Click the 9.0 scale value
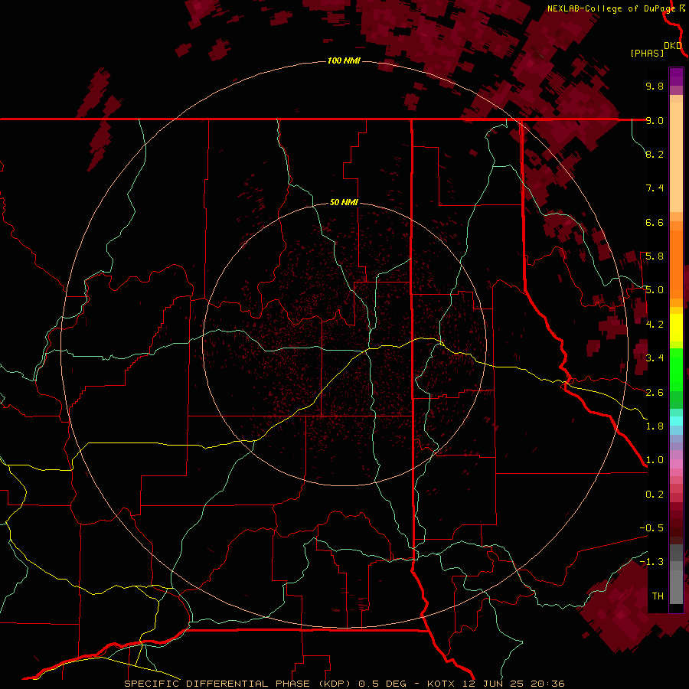This screenshot has height=689, width=689. pos(655,120)
